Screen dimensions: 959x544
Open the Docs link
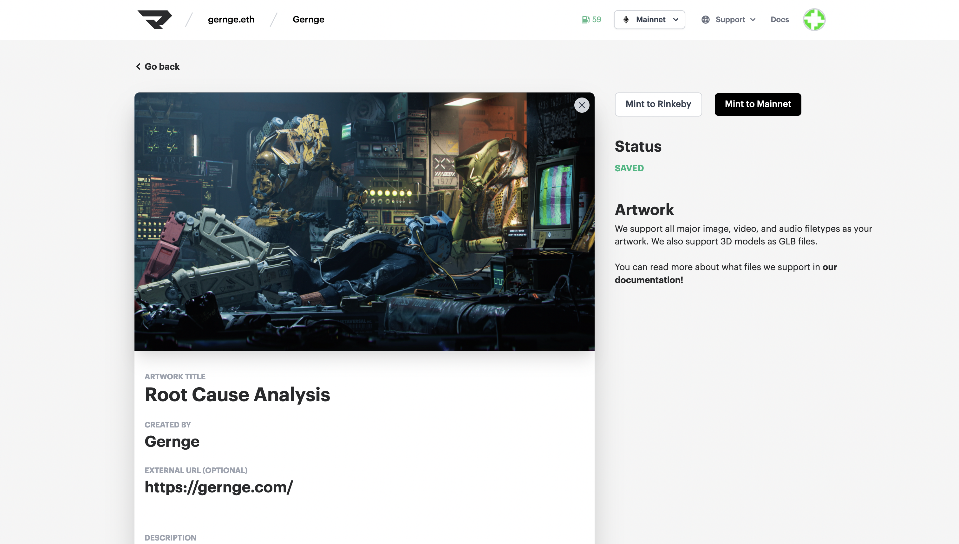click(780, 19)
